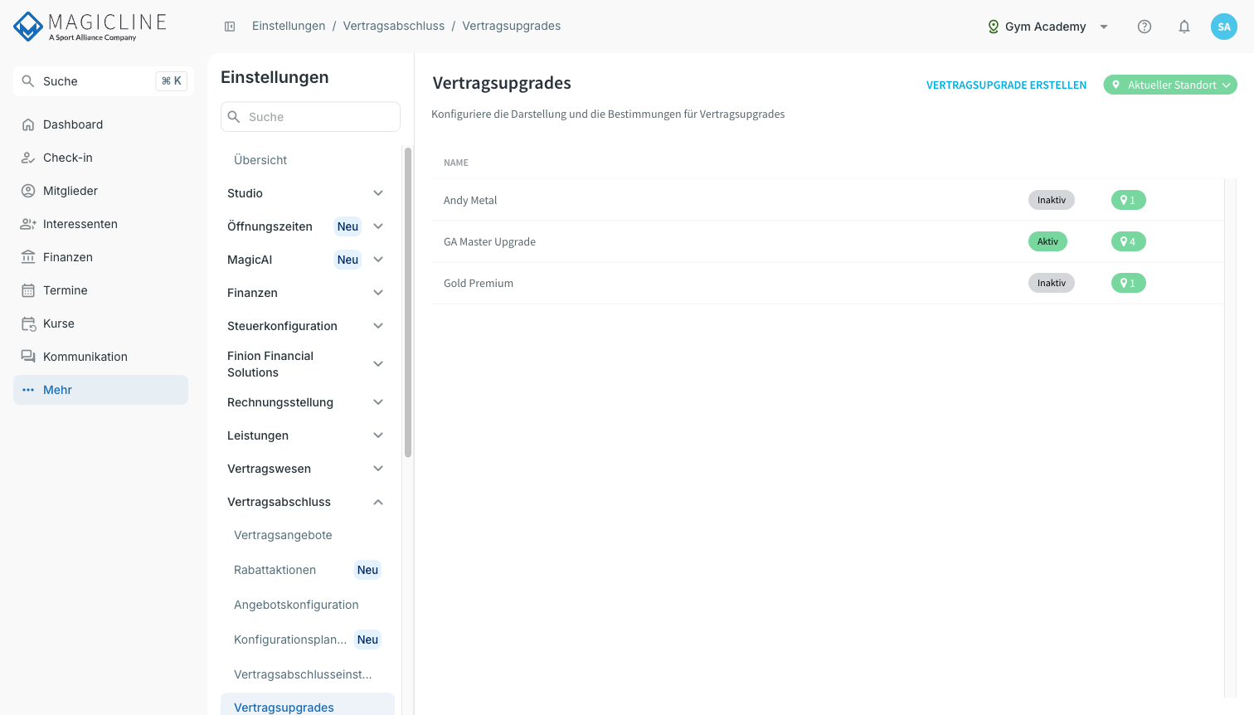1254x715 pixels.
Task: Open the Gold Premium row
Action: pos(828,283)
